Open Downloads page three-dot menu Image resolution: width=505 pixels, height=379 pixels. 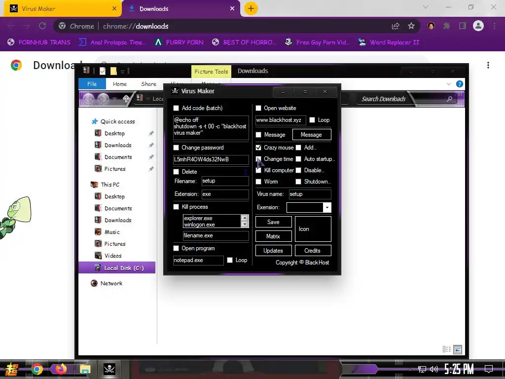(488, 65)
